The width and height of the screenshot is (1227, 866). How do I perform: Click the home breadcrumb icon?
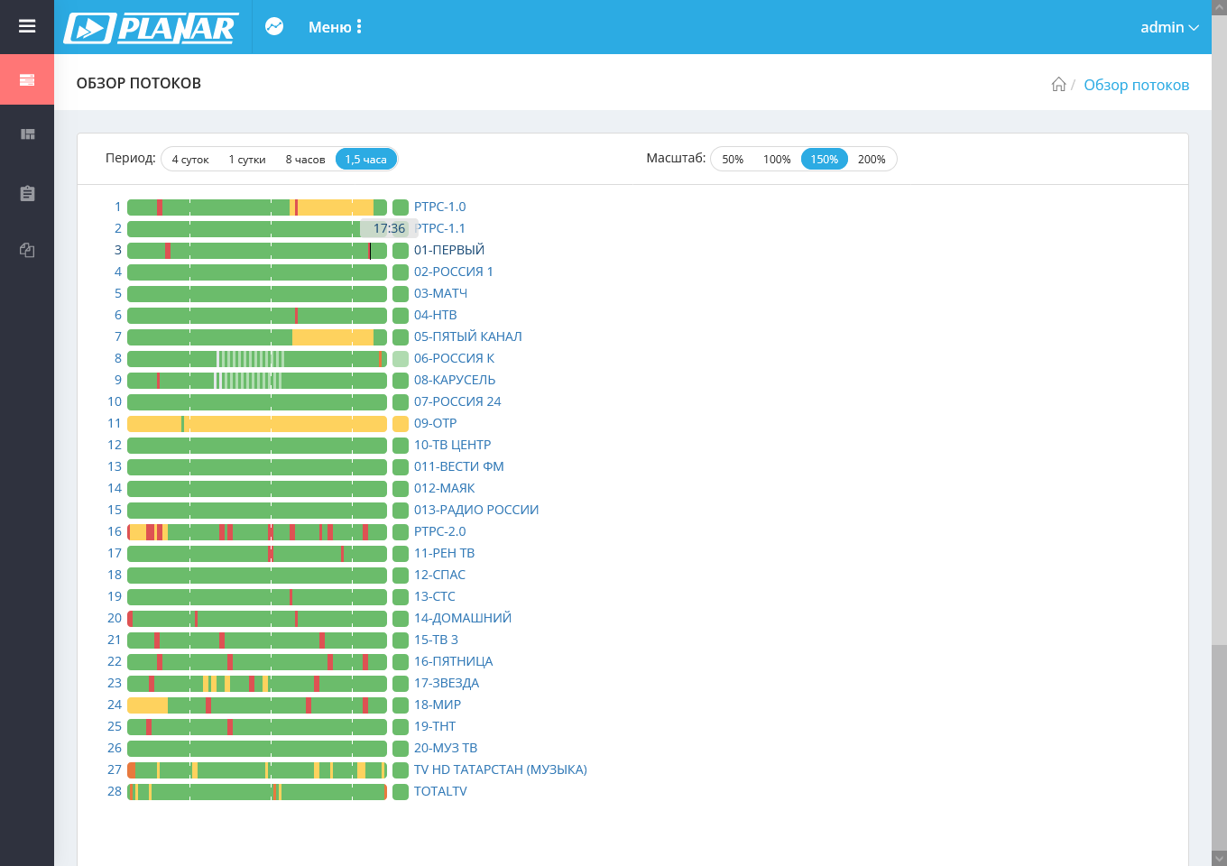[1058, 84]
